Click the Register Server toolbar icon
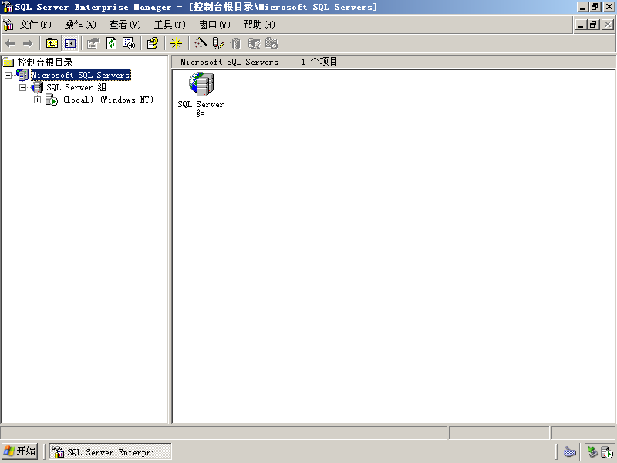The image size is (617, 463). (x=218, y=43)
